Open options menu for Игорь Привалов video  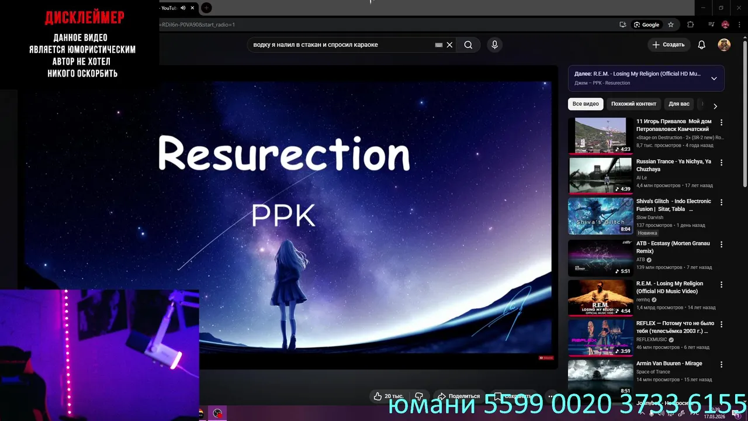[721, 122]
